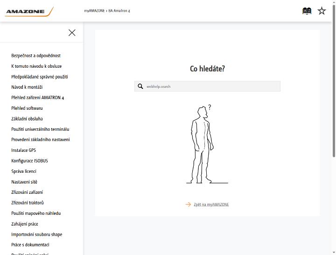Open the A-Z glossary book icon
This screenshot has width=336, height=255.
[x=307, y=11]
